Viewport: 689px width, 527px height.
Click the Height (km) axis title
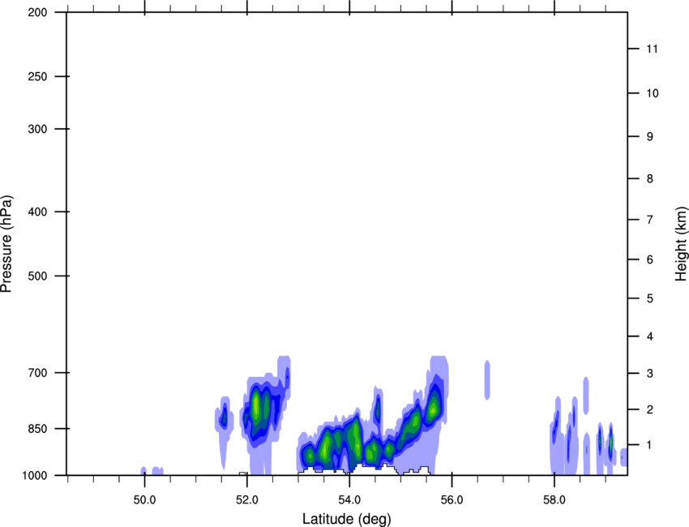[x=681, y=243]
